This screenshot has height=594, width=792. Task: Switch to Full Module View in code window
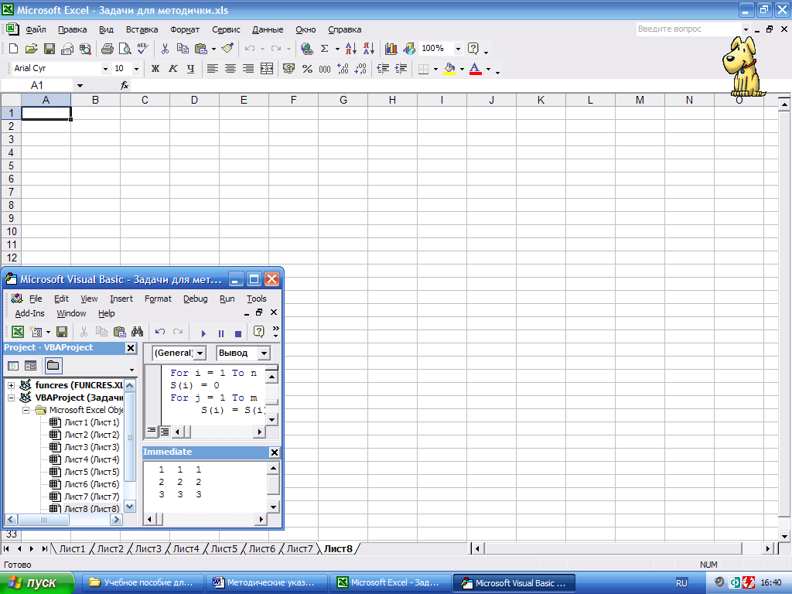click(x=164, y=431)
